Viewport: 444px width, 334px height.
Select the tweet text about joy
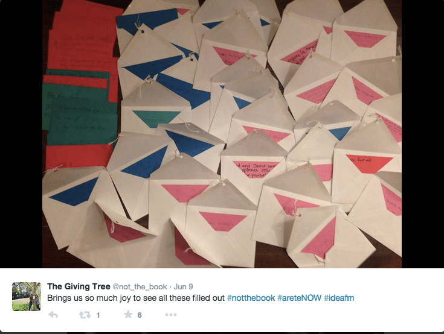pyautogui.click(x=136, y=298)
